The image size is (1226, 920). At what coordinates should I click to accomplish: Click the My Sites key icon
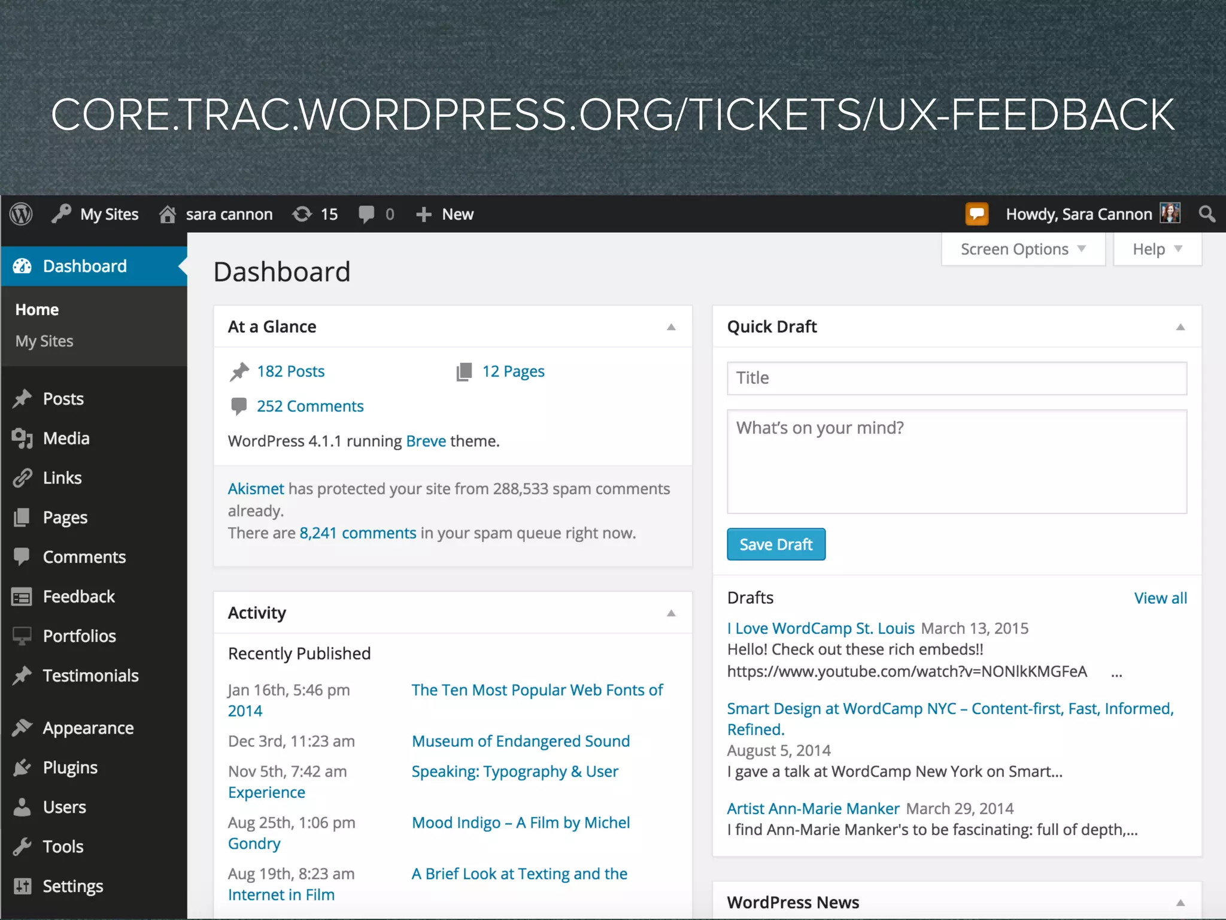pyautogui.click(x=61, y=213)
